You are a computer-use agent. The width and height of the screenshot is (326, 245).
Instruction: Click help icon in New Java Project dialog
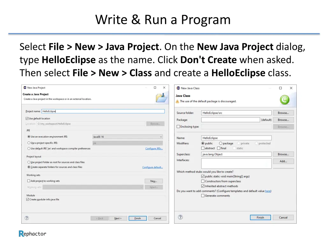(27, 218)
